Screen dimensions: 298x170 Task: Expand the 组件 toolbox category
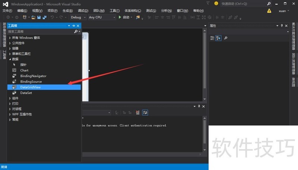10,98
